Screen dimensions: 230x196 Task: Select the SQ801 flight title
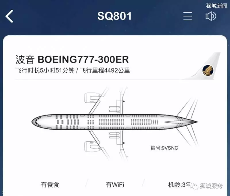tap(114, 16)
